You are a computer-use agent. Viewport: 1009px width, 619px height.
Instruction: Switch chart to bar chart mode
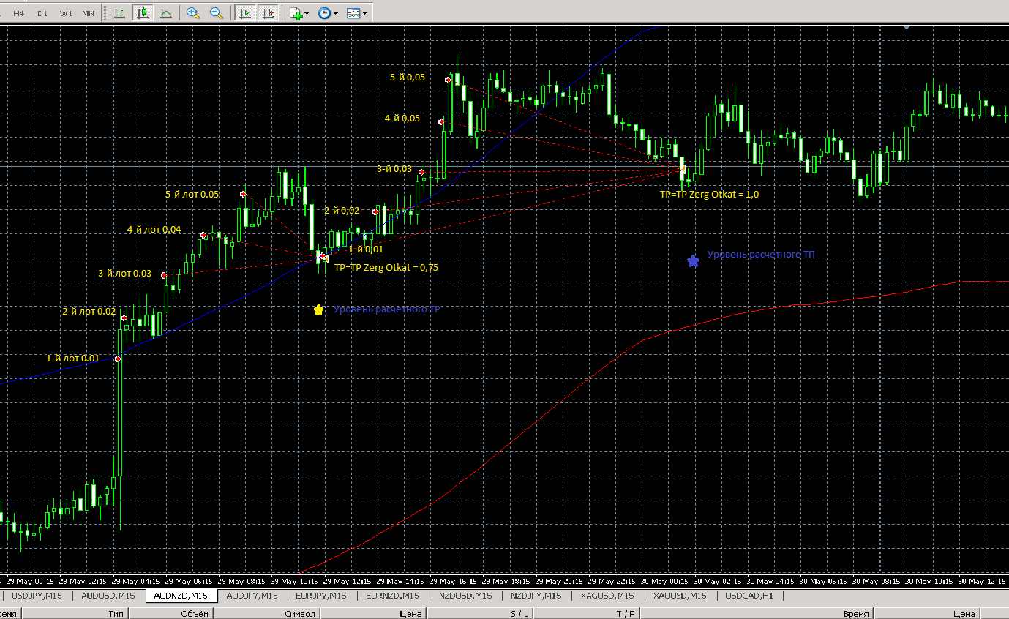[119, 12]
